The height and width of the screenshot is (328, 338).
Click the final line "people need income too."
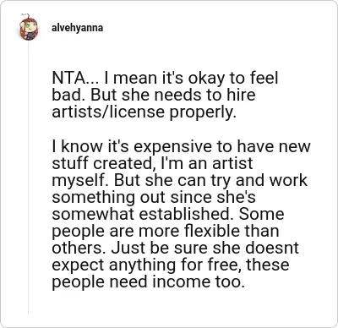148,282
